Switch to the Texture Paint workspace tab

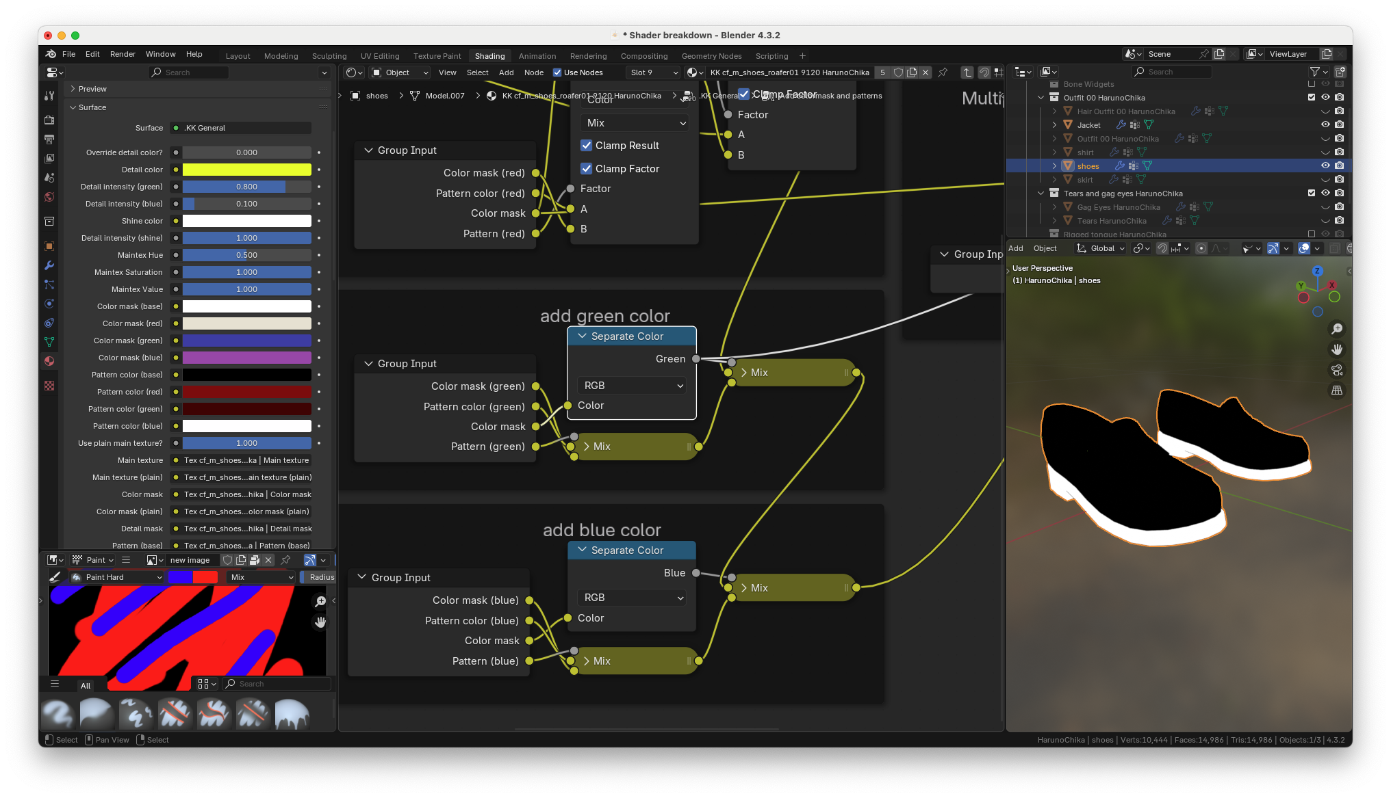[437, 56]
